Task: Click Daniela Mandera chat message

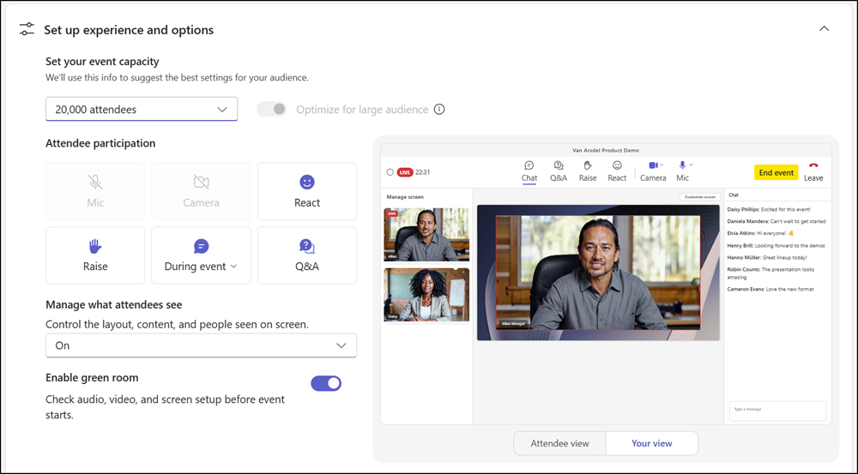Action: pos(776,221)
